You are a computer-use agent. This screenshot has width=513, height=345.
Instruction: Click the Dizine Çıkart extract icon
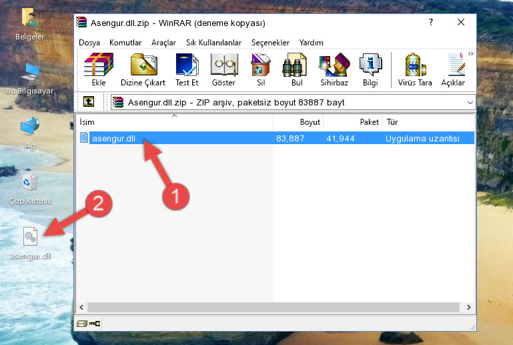pos(143,69)
